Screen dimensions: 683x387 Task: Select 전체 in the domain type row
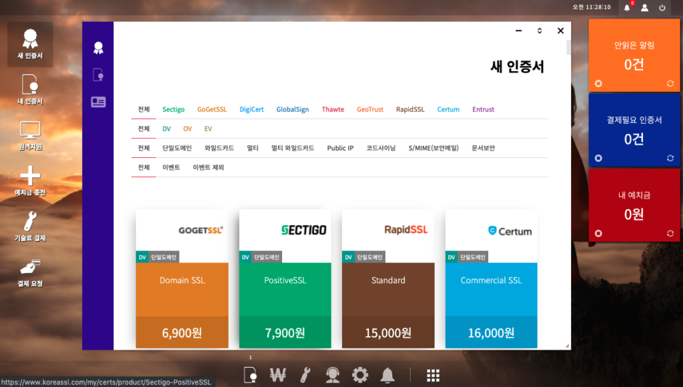pyautogui.click(x=144, y=149)
